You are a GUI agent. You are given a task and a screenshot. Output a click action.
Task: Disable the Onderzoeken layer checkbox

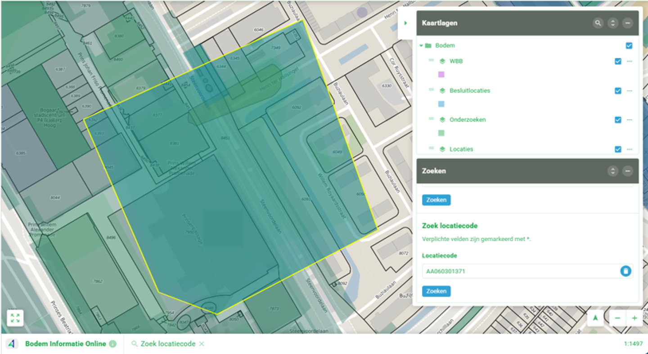[618, 120]
